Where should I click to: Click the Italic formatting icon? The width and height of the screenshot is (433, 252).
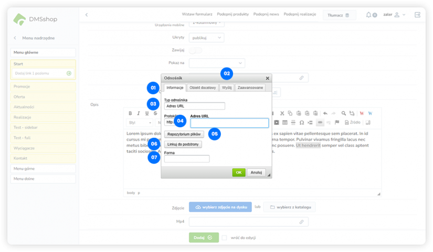coord(139,113)
